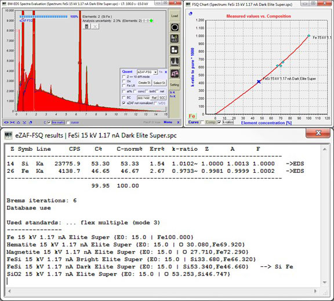Click the down-arrows scale icon below spectrum
The width and height of the screenshot is (334, 301).
[x=24, y=122]
